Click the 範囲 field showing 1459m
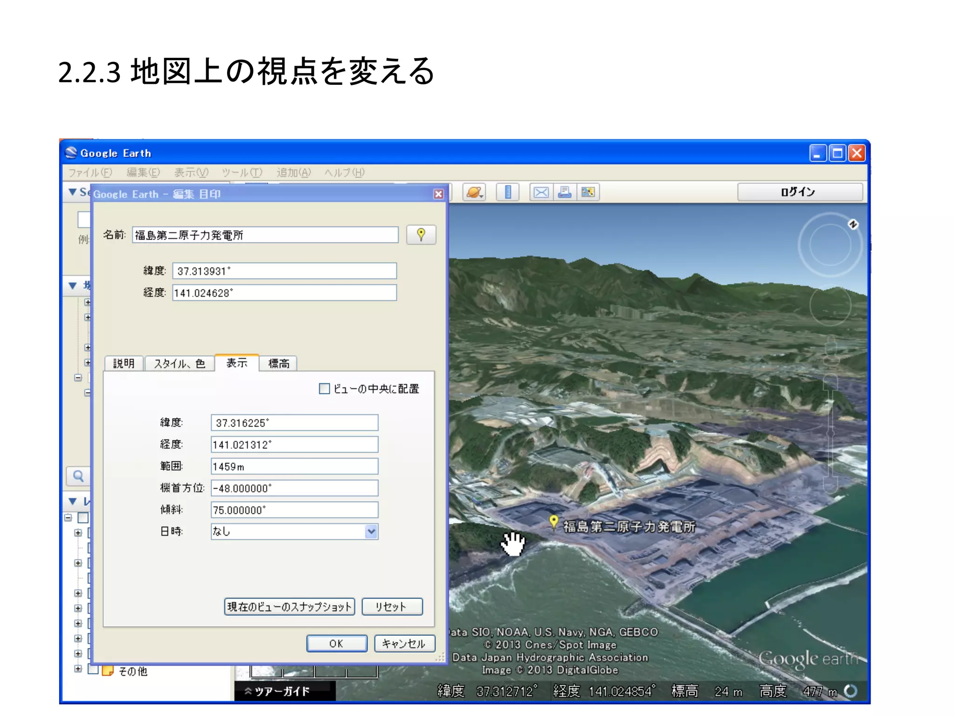 [294, 467]
